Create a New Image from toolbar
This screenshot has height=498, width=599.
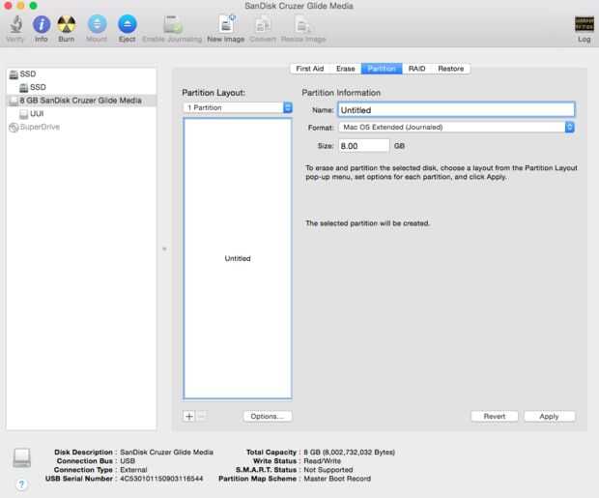pyautogui.click(x=226, y=24)
